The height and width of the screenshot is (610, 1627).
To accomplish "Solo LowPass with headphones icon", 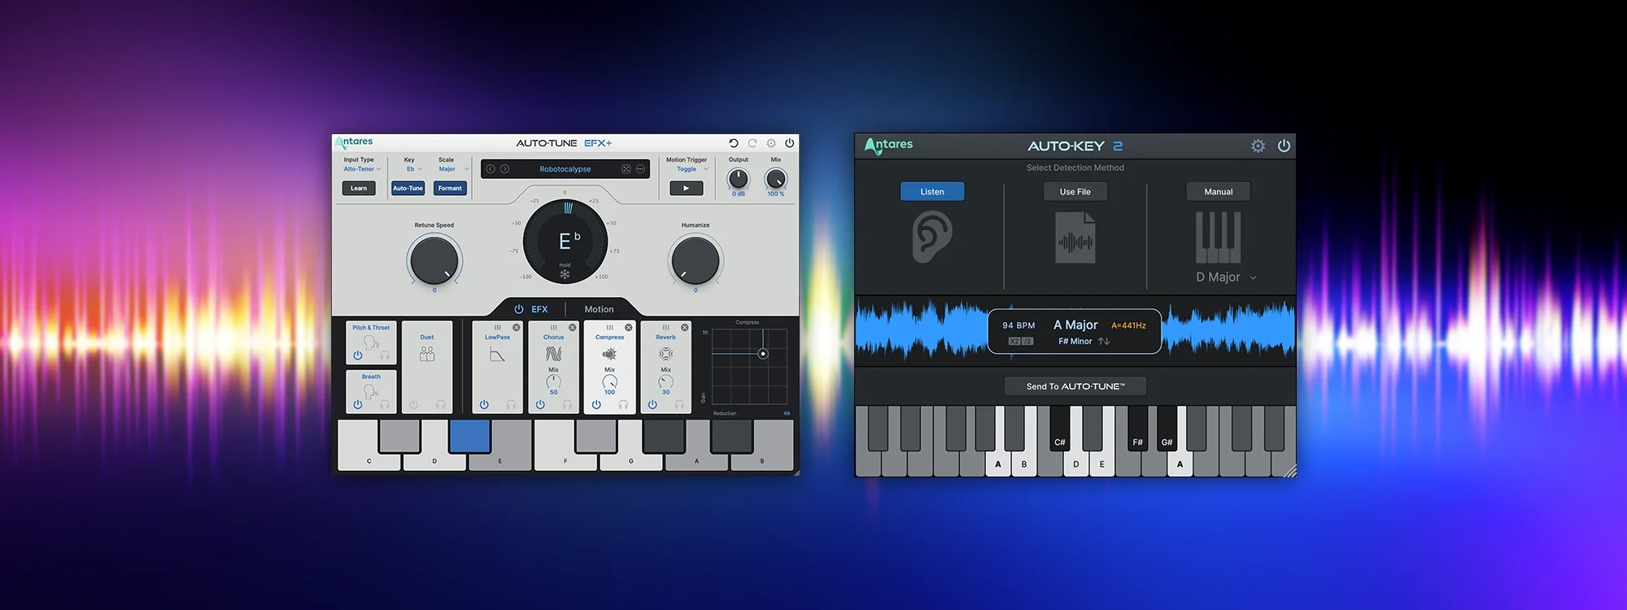I will pos(511,404).
